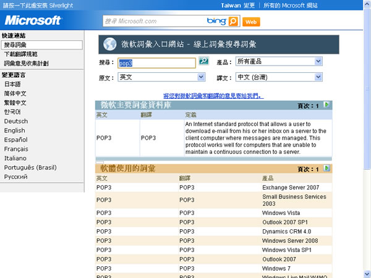Click the green next-page arrow in the main terminology database header
Screen dimensions: 371x278
pos(327,105)
